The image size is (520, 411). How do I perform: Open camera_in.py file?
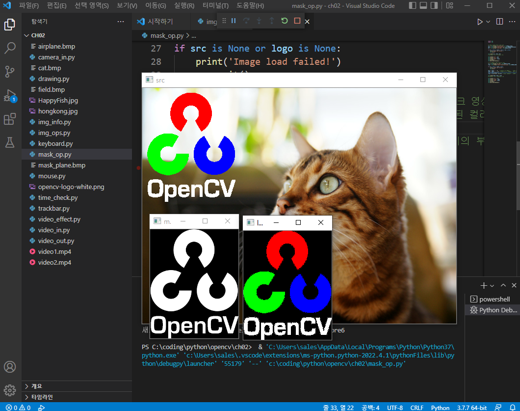(56, 57)
